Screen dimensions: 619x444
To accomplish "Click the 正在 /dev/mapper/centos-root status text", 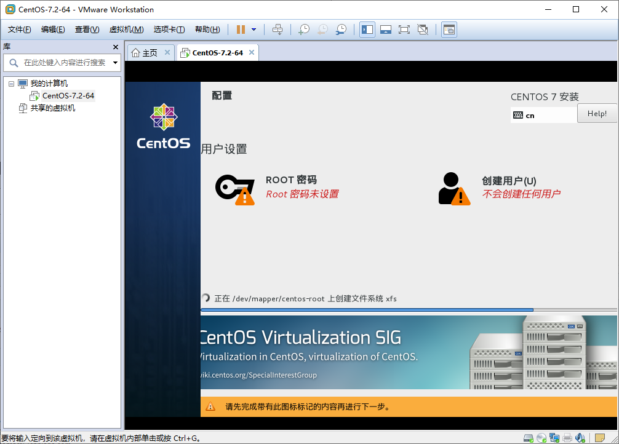I will pyautogui.click(x=306, y=298).
